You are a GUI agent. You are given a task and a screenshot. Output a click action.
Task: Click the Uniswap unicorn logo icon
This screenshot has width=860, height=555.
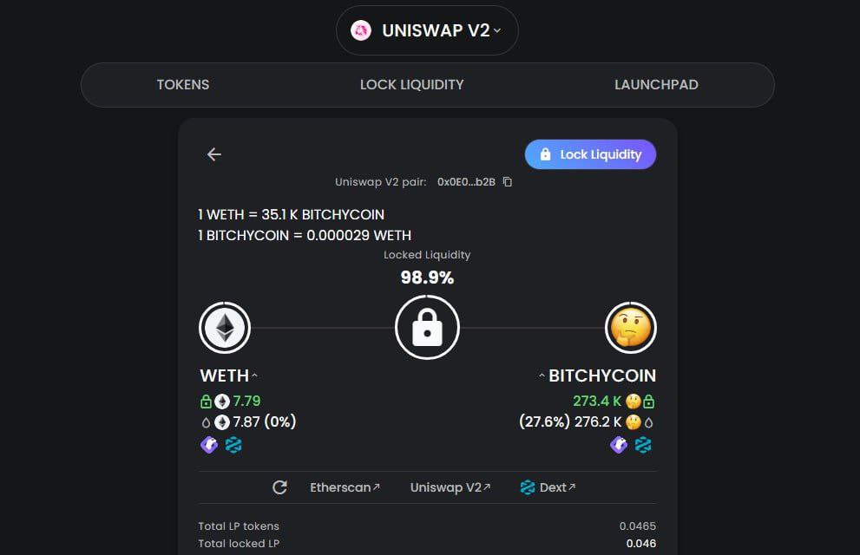361,30
